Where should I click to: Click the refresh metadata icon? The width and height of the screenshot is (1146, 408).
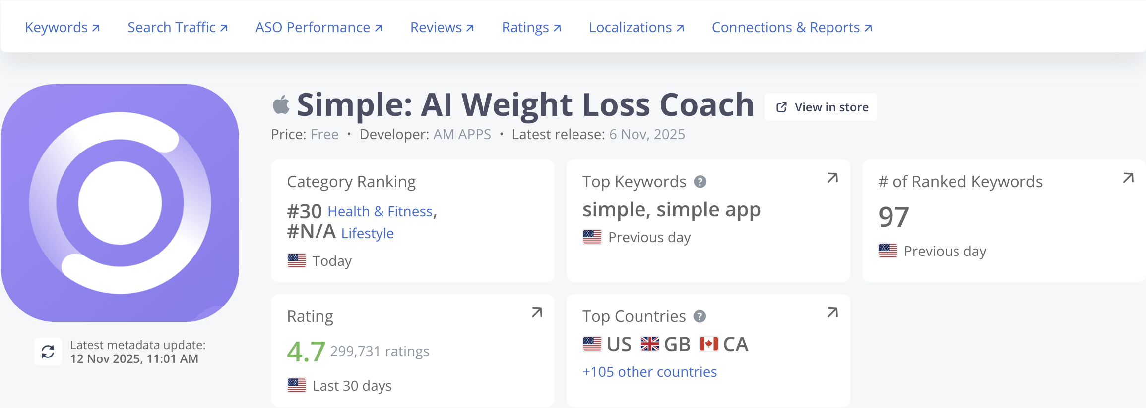tap(48, 352)
